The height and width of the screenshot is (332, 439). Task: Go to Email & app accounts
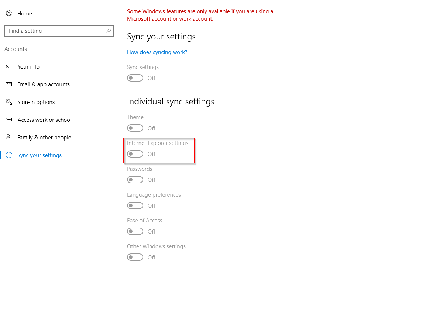44,84
